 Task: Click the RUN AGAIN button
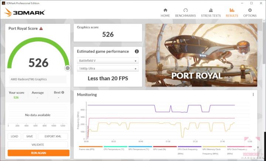[38, 153]
